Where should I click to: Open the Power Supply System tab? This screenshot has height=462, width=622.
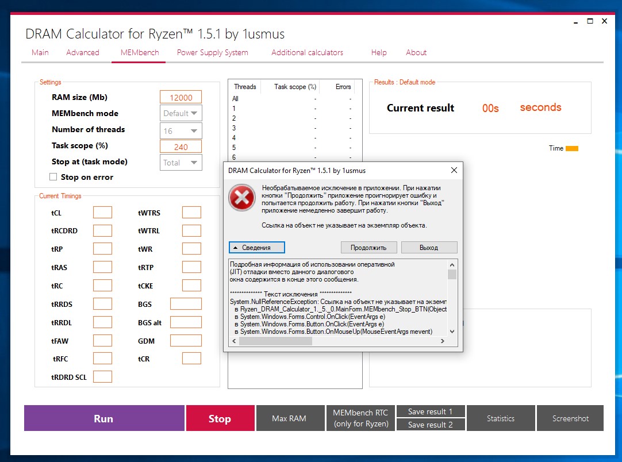(212, 52)
